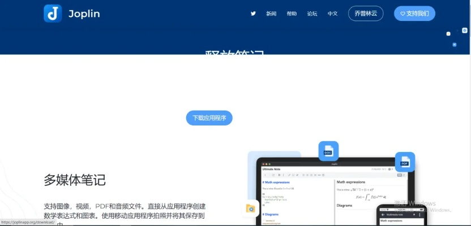The height and width of the screenshot is (226, 471).
Task: Click the Diagrams heading in preview pane
Action: 344,205
